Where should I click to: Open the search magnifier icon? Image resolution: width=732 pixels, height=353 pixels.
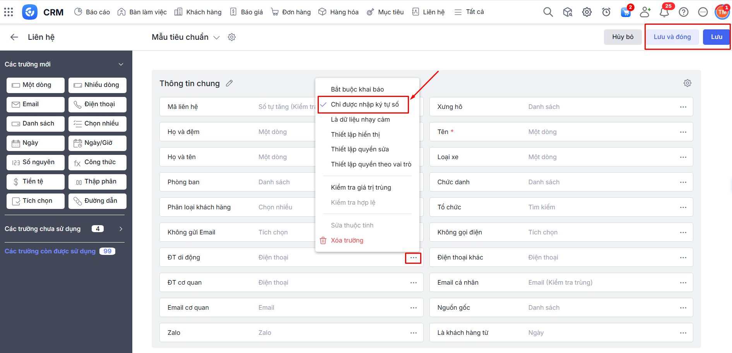coord(548,12)
